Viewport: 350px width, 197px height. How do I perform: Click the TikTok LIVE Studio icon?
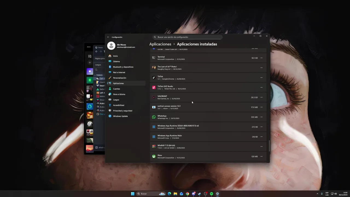pos(154,88)
